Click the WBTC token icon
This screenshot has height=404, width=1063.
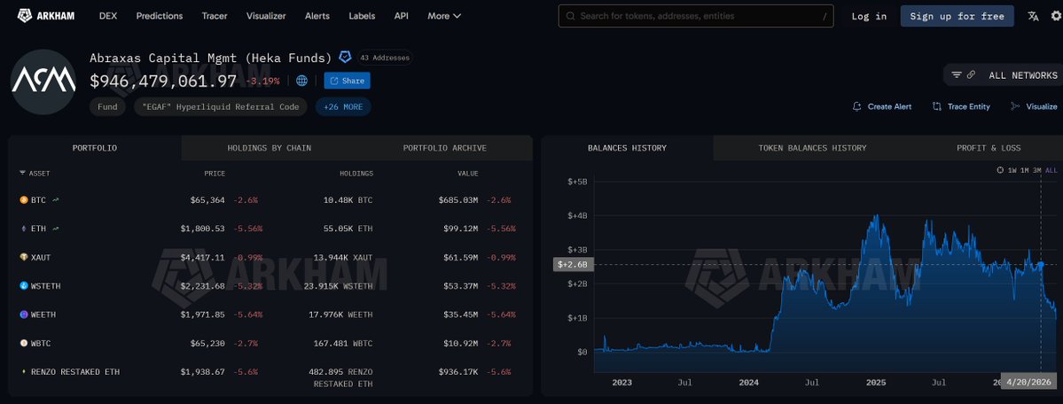tap(24, 343)
